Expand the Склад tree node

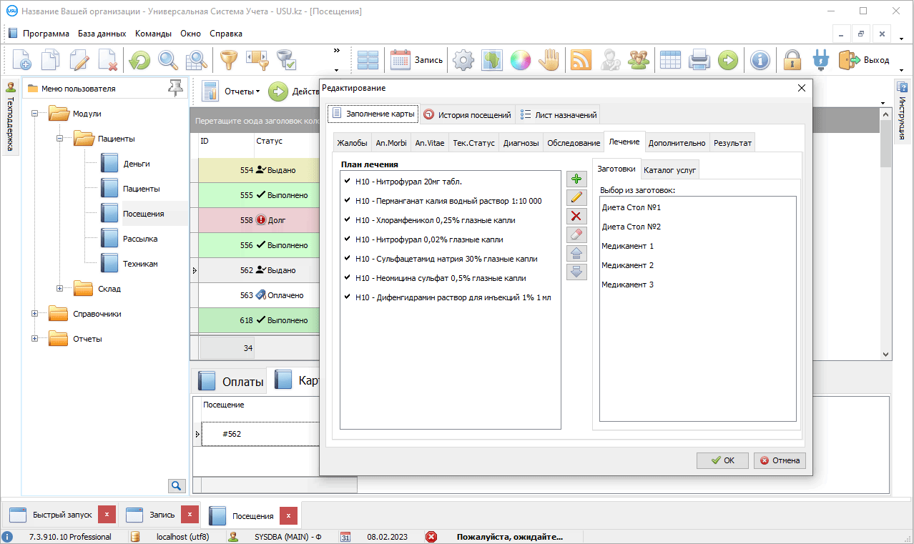point(60,289)
